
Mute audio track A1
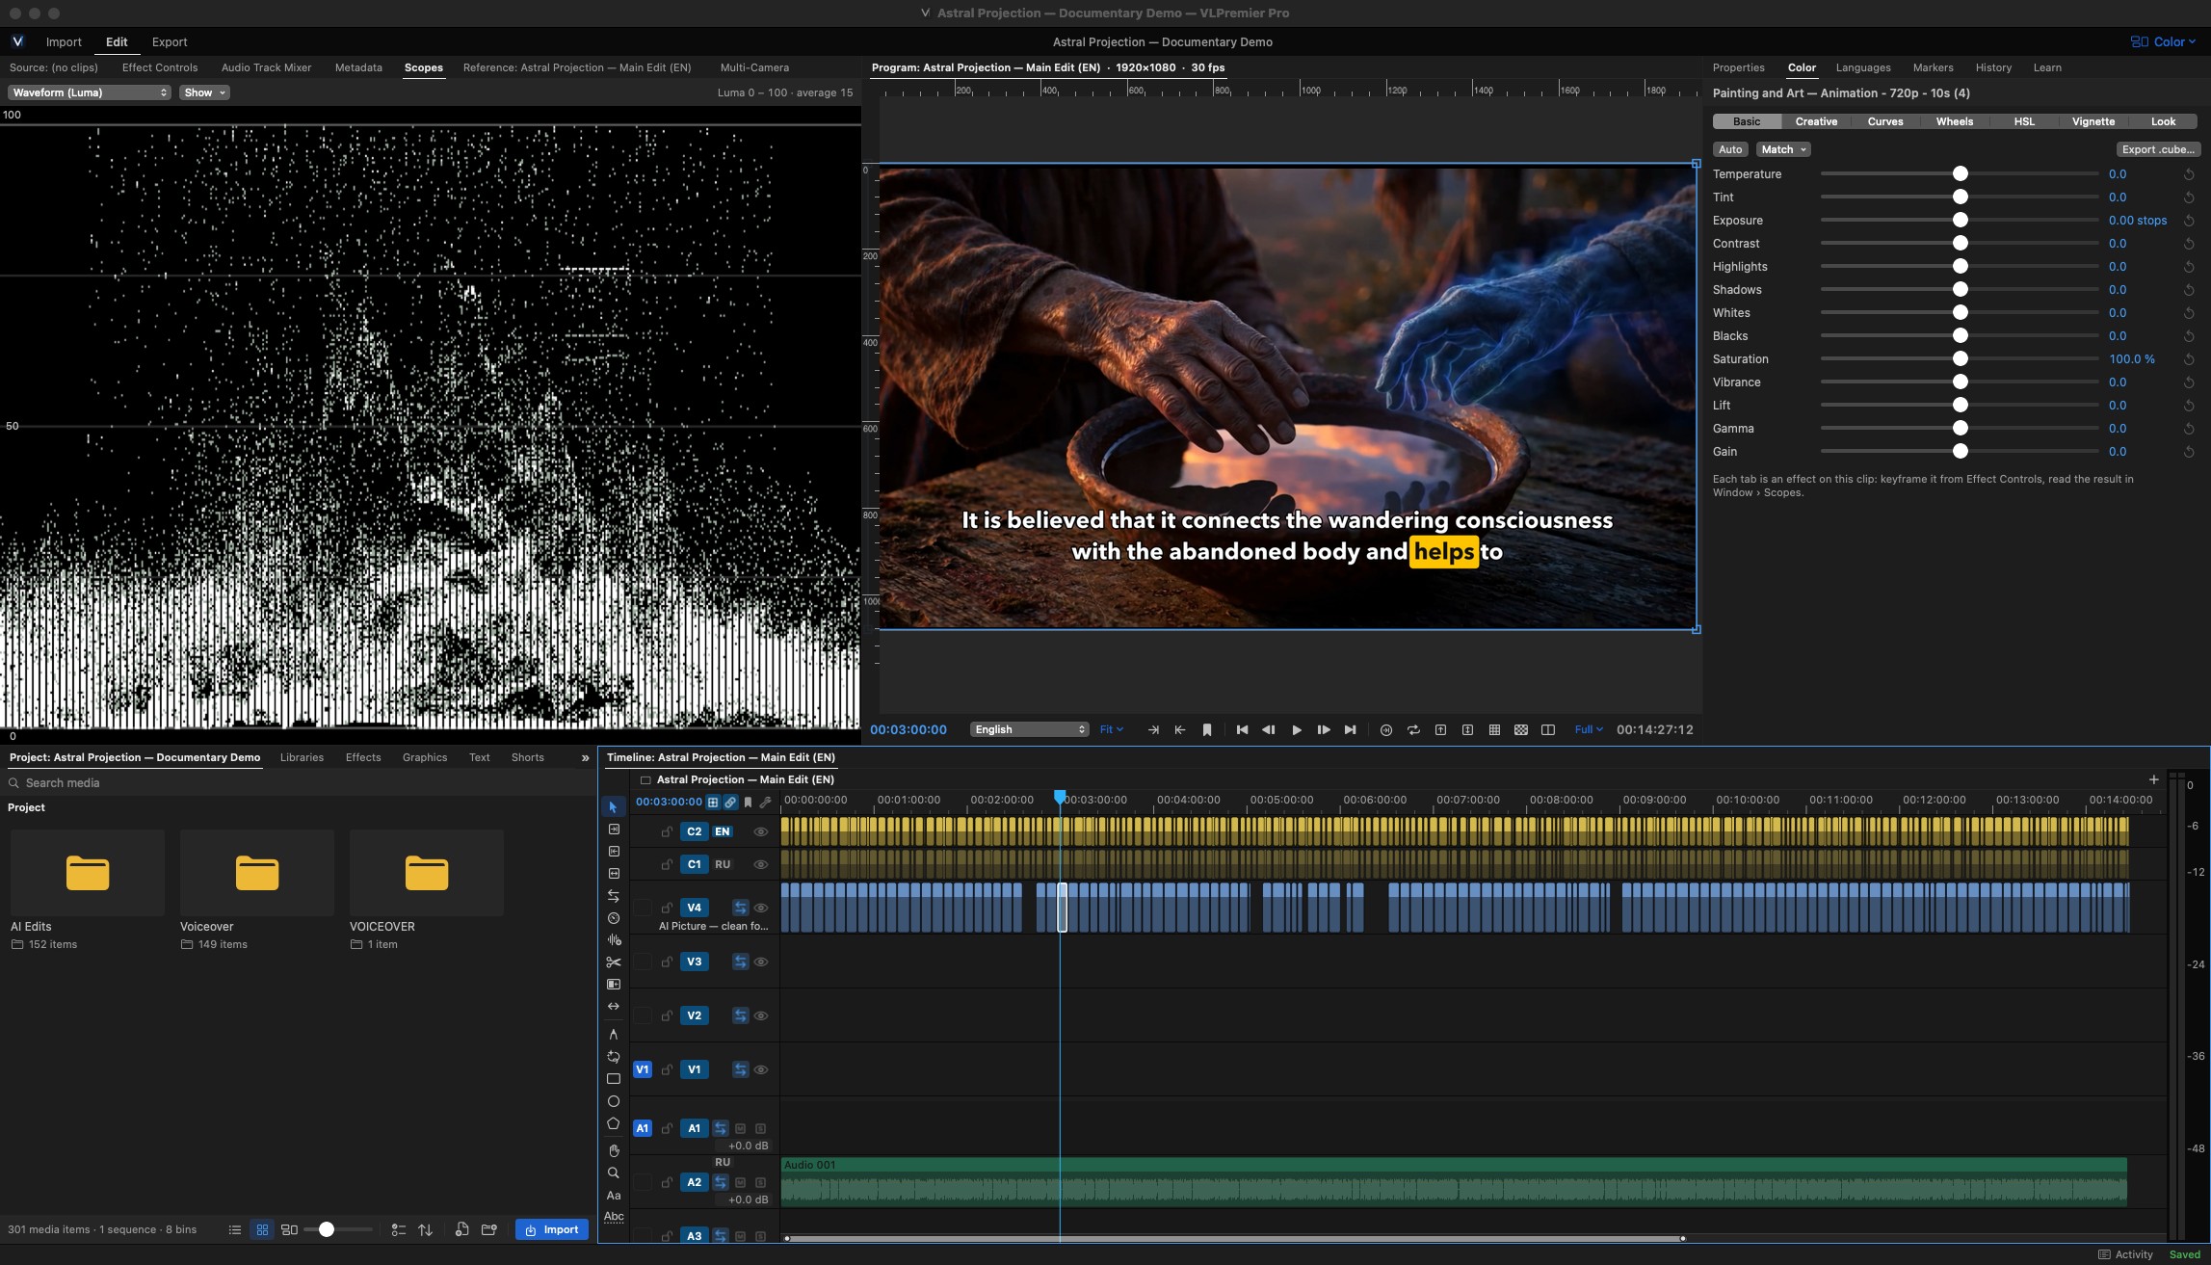pos(740,1128)
